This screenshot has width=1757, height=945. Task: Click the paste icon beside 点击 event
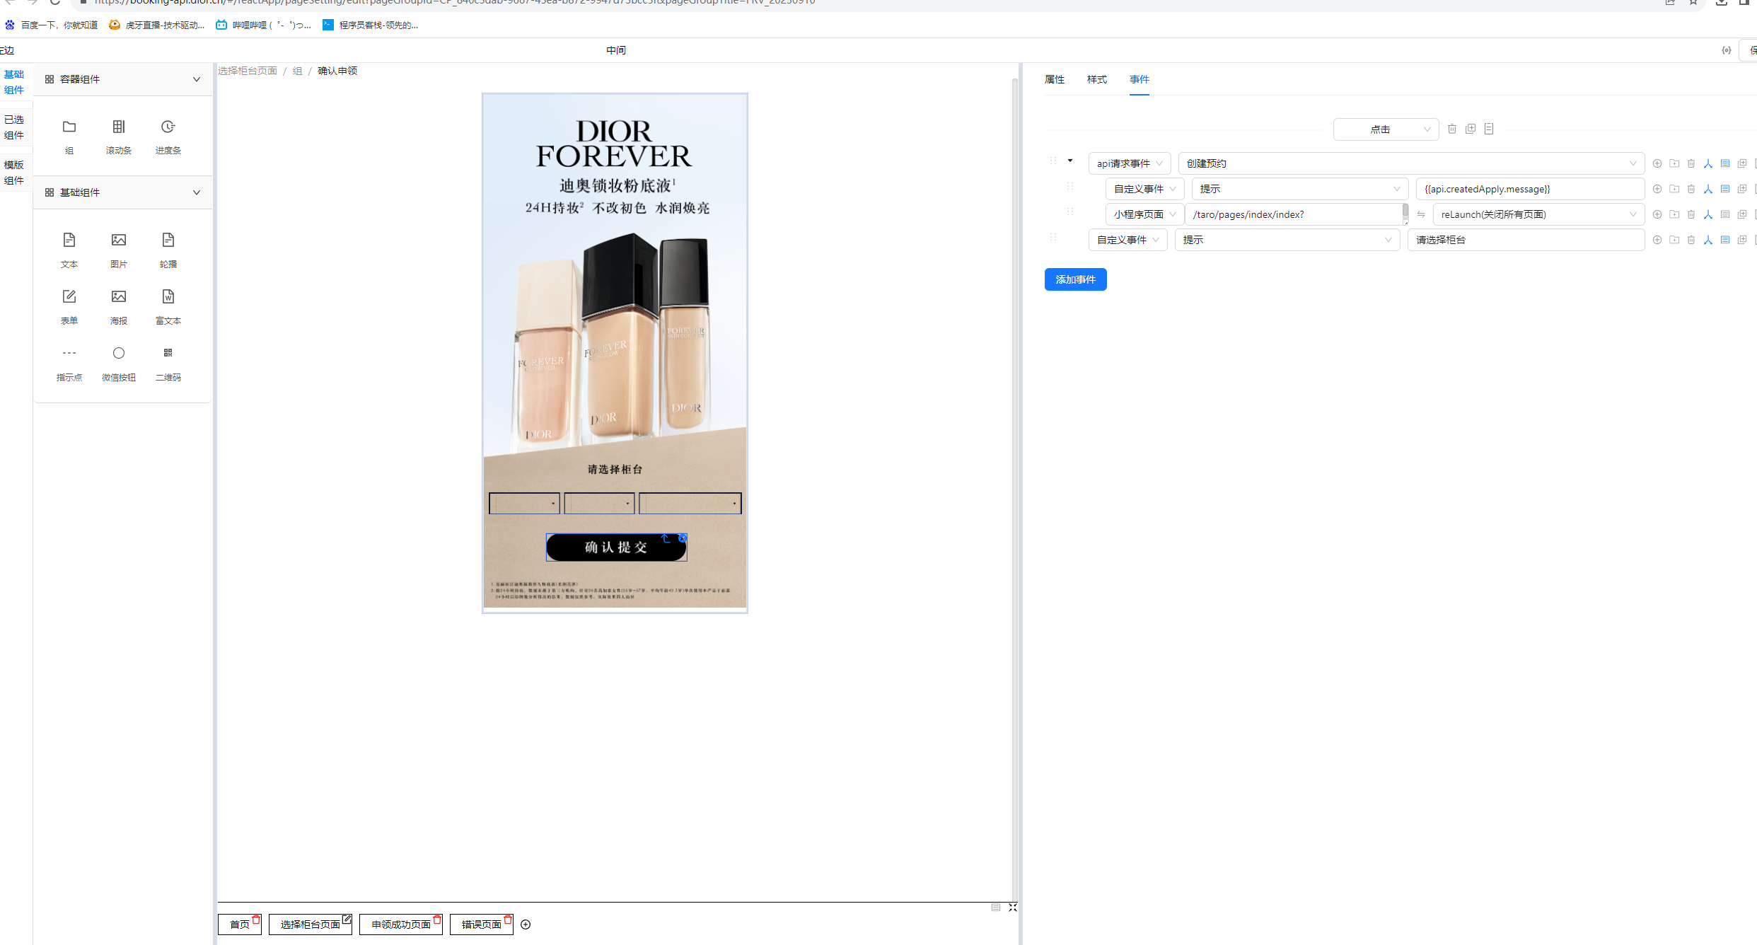tap(1489, 129)
